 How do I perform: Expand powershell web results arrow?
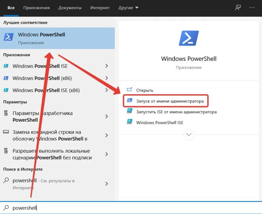click(x=106, y=184)
